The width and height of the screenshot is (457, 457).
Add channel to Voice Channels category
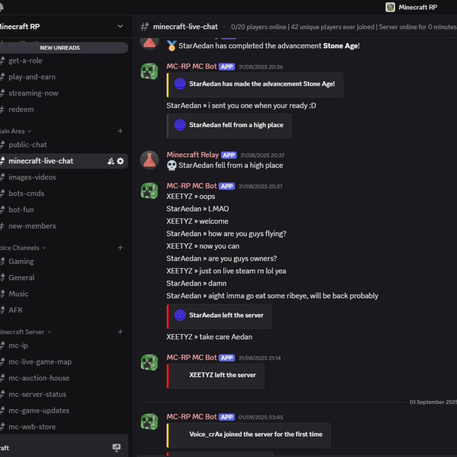click(x=120, y=248)
